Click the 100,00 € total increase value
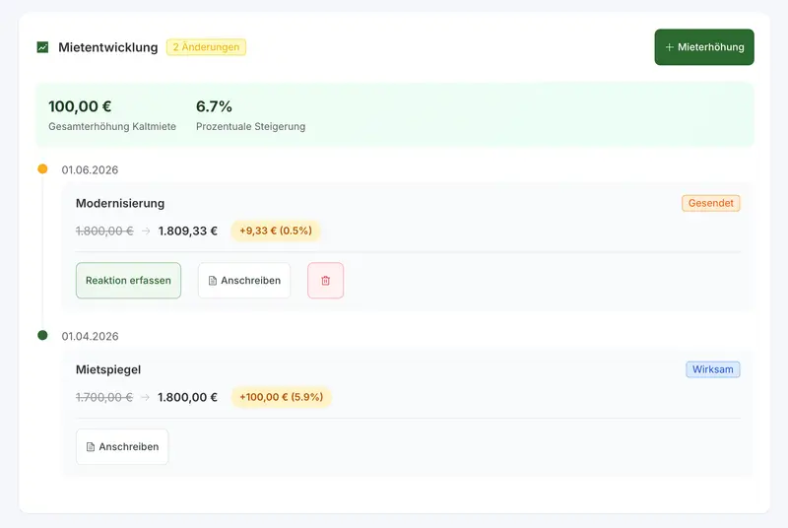 80,106
